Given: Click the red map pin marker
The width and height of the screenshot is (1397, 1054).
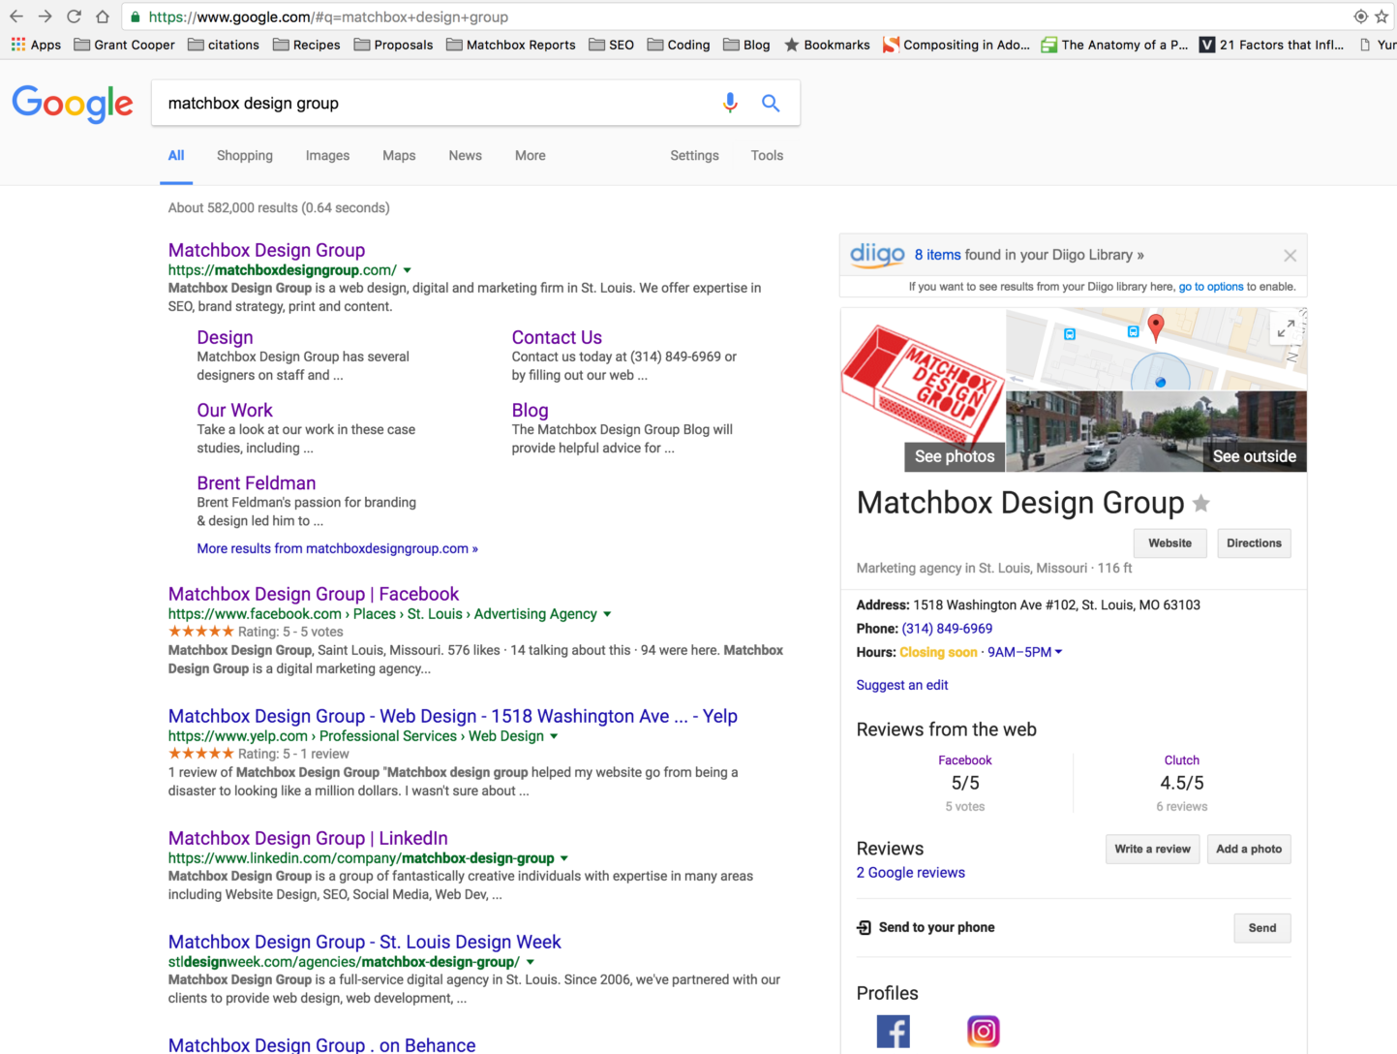Looking at the screenshot, I should coord(1155,327).
